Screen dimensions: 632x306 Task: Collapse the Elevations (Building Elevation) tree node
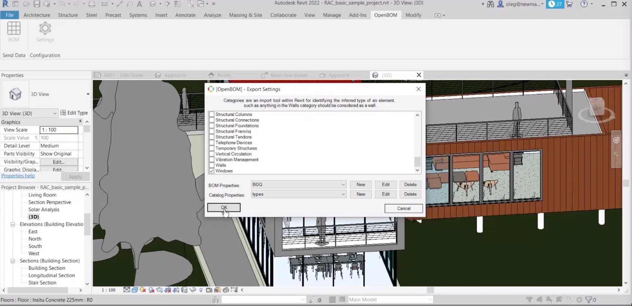13,224
